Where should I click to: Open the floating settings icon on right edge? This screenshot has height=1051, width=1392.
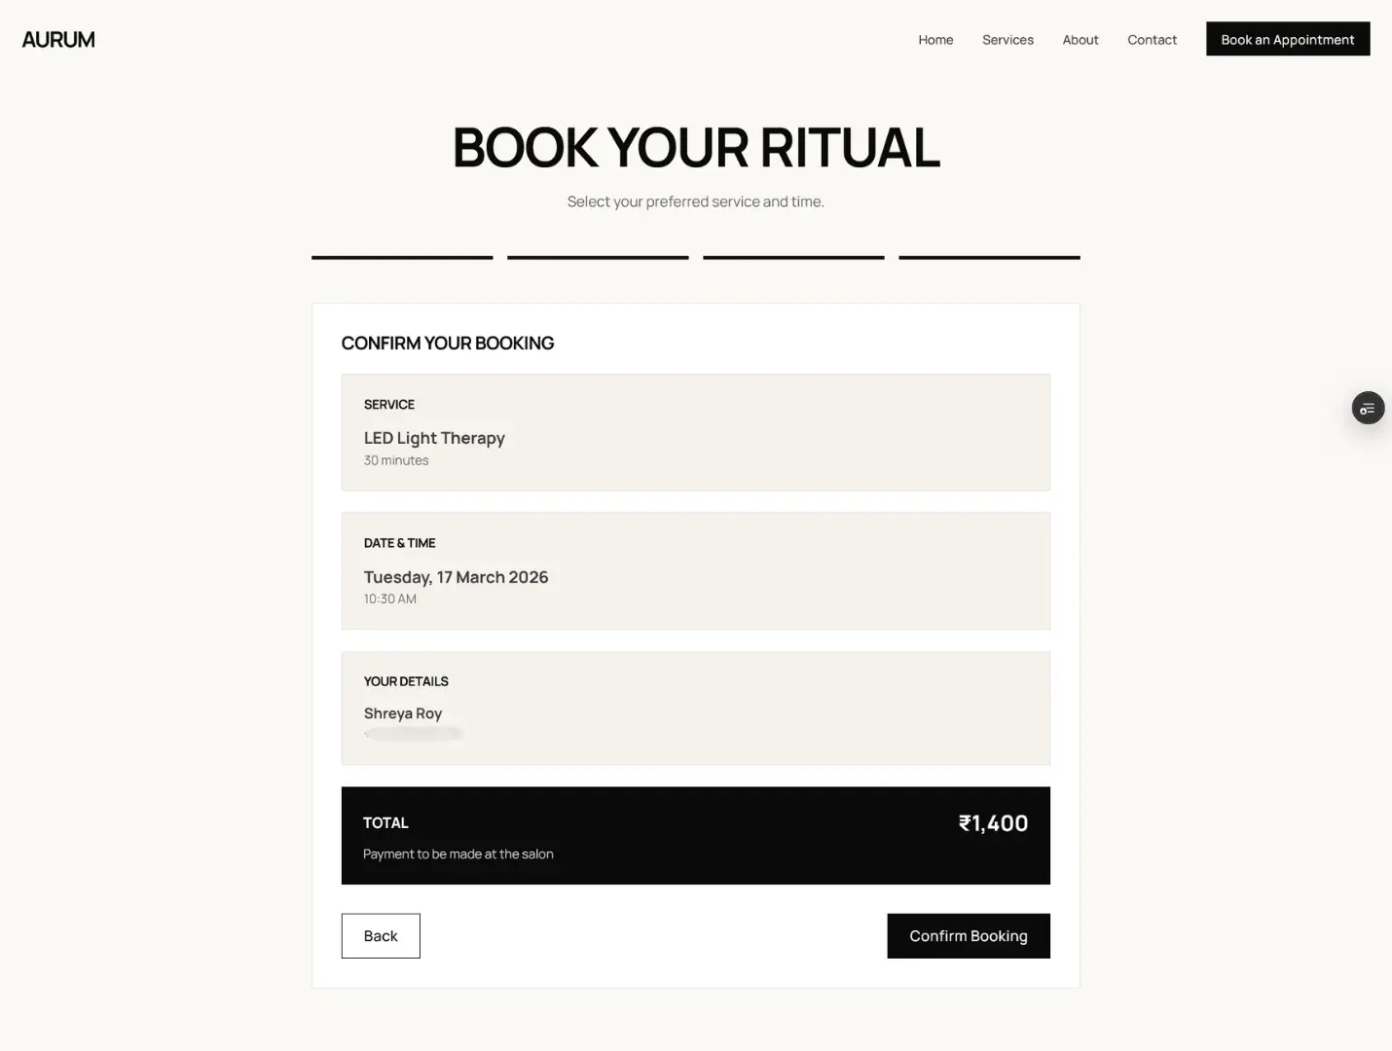(x=1368, y=408)
